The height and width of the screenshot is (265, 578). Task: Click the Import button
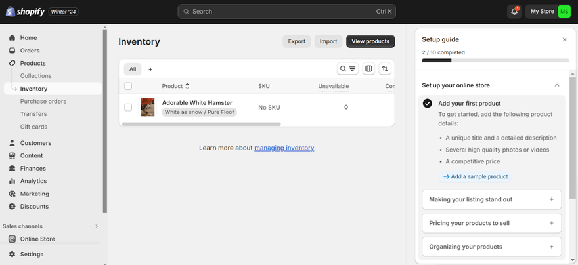tap(328, 41)
